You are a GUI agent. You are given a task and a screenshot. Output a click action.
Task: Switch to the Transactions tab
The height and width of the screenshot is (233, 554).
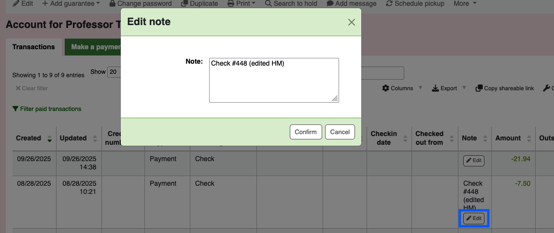pos(33,47)
